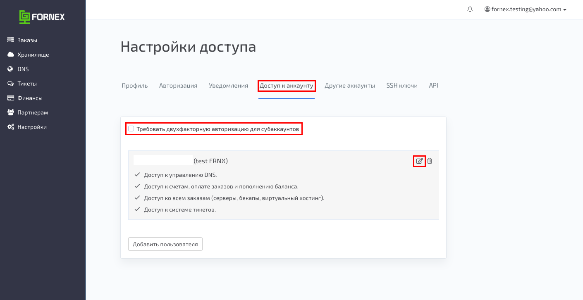
Task: Click Добавить пользователя button
Action: point(165,244)
